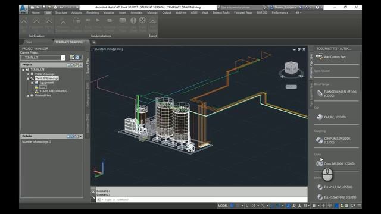Toggle polar tracking in status bar
The image size is (381, 214).
pos(254,206)
